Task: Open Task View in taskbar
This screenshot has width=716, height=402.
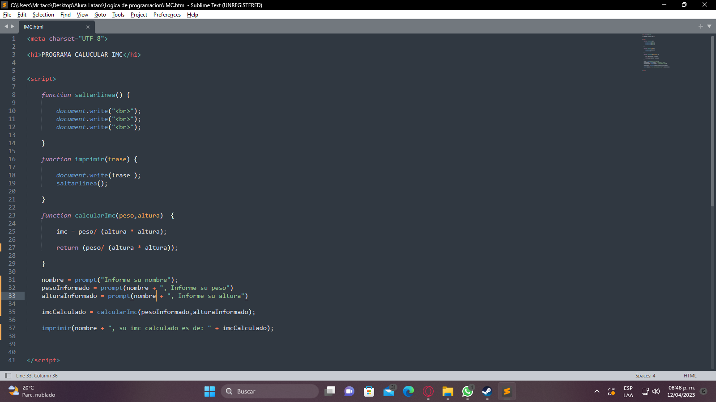Action: pos(330,391)
